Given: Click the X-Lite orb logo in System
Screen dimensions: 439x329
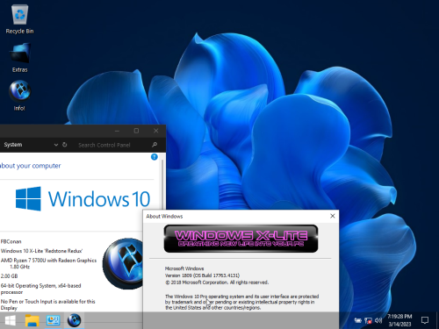Looking at the screenshot, I should click(x=123, y=264).
